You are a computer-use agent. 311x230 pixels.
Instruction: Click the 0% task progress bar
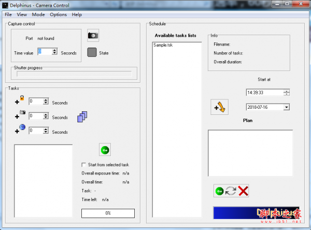pos(108,213)
